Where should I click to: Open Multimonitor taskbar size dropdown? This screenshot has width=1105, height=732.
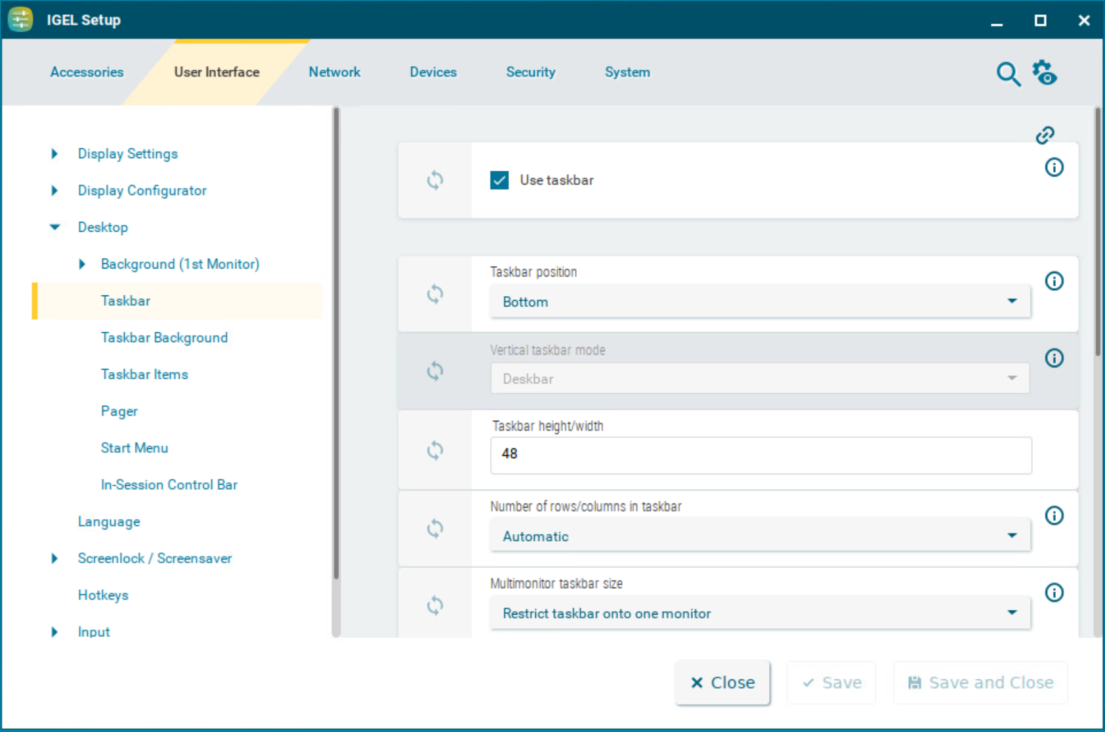[760, 613]
